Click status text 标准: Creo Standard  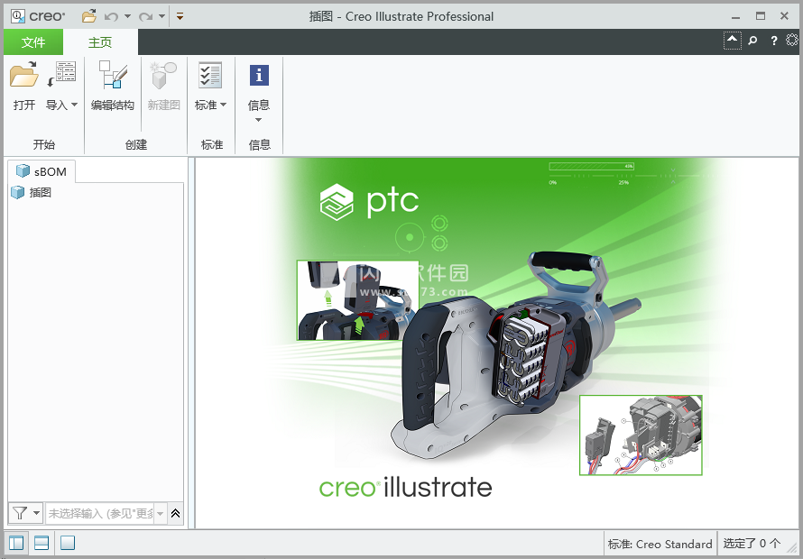click(660, 544)
